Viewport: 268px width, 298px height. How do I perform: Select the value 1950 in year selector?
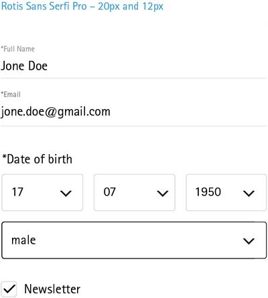click(x=208, y=192)
